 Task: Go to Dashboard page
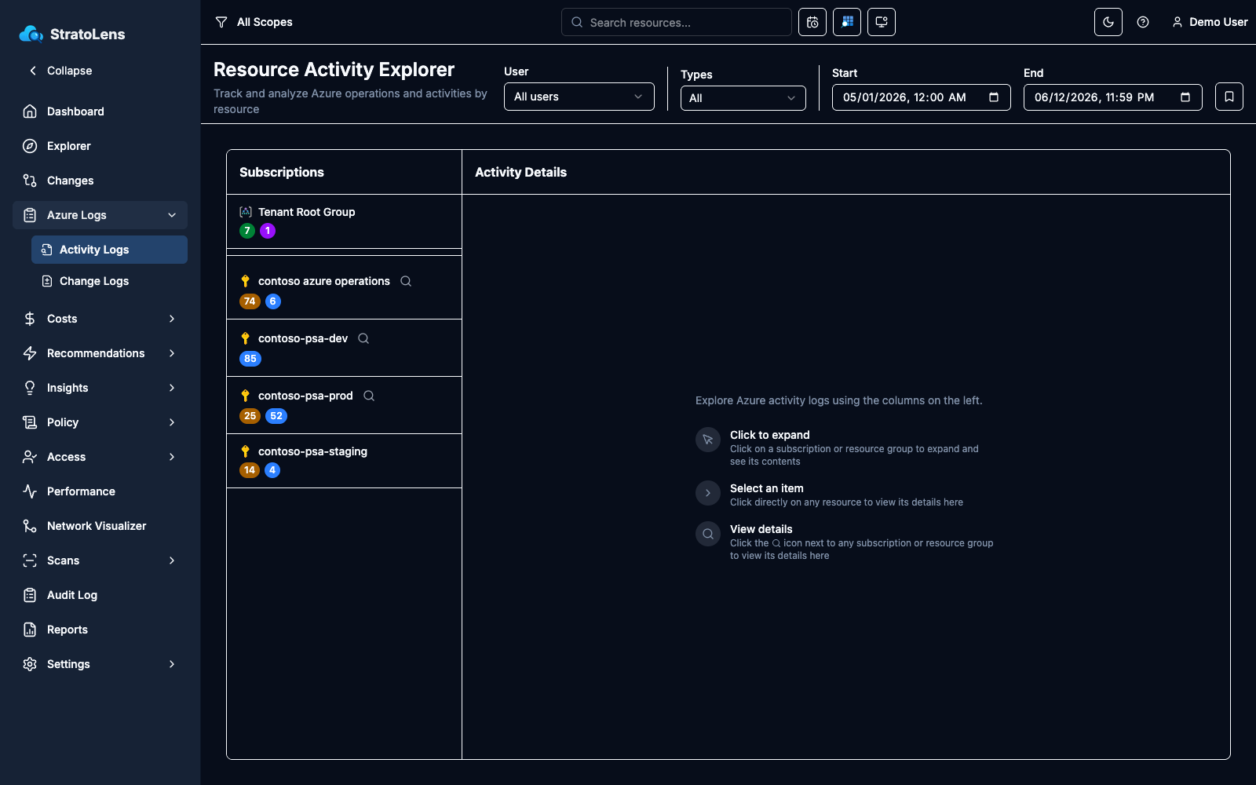[x=75, y=111]
